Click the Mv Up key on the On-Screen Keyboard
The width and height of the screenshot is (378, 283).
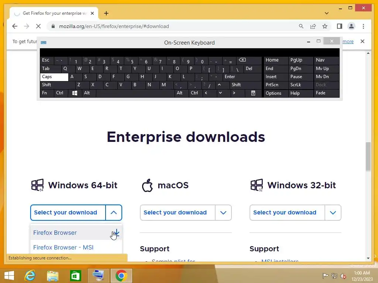327,69
